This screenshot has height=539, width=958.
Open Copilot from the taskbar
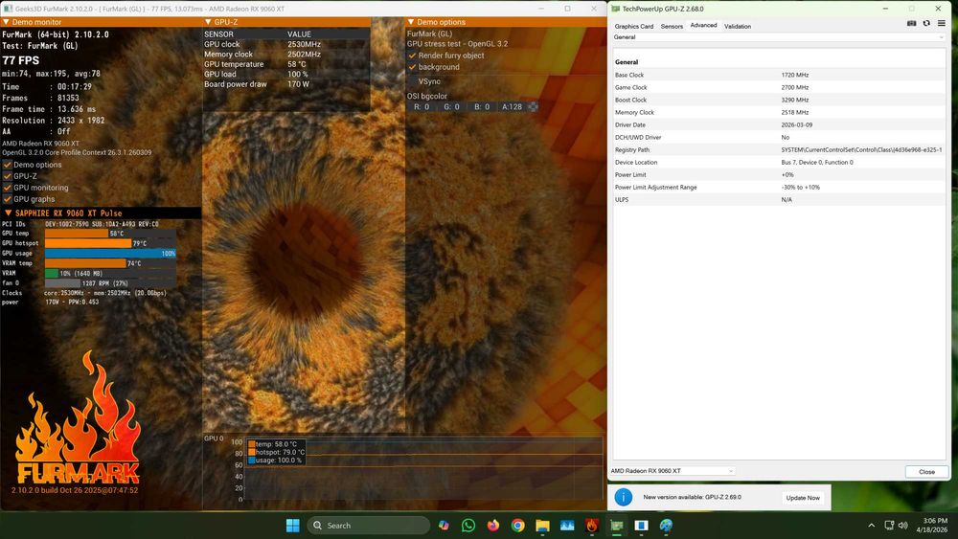tap(444, 525)
